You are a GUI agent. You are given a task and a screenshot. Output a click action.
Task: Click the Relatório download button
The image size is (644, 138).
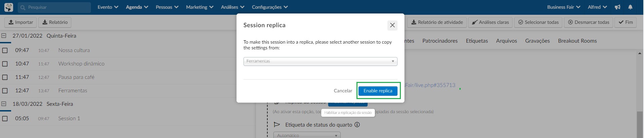coord(55,22)
